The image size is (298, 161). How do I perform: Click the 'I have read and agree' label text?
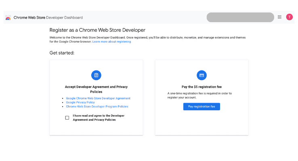[99, 118]
